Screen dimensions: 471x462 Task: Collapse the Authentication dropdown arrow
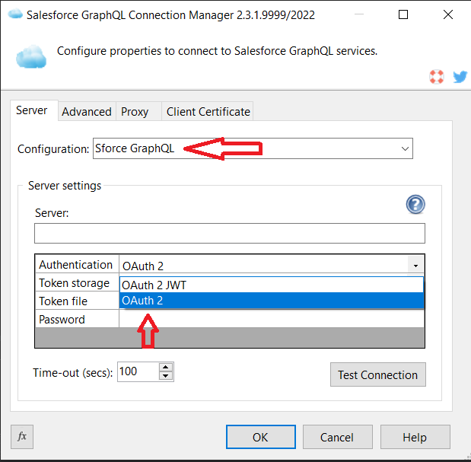(x=415, y=266)
